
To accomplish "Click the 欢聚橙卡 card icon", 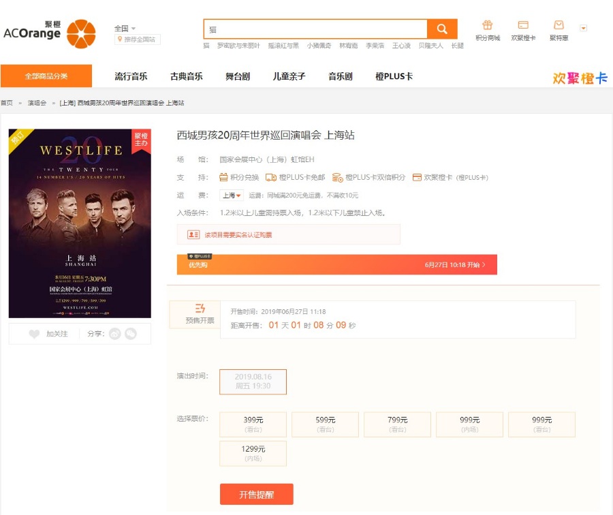I will 523,26.
